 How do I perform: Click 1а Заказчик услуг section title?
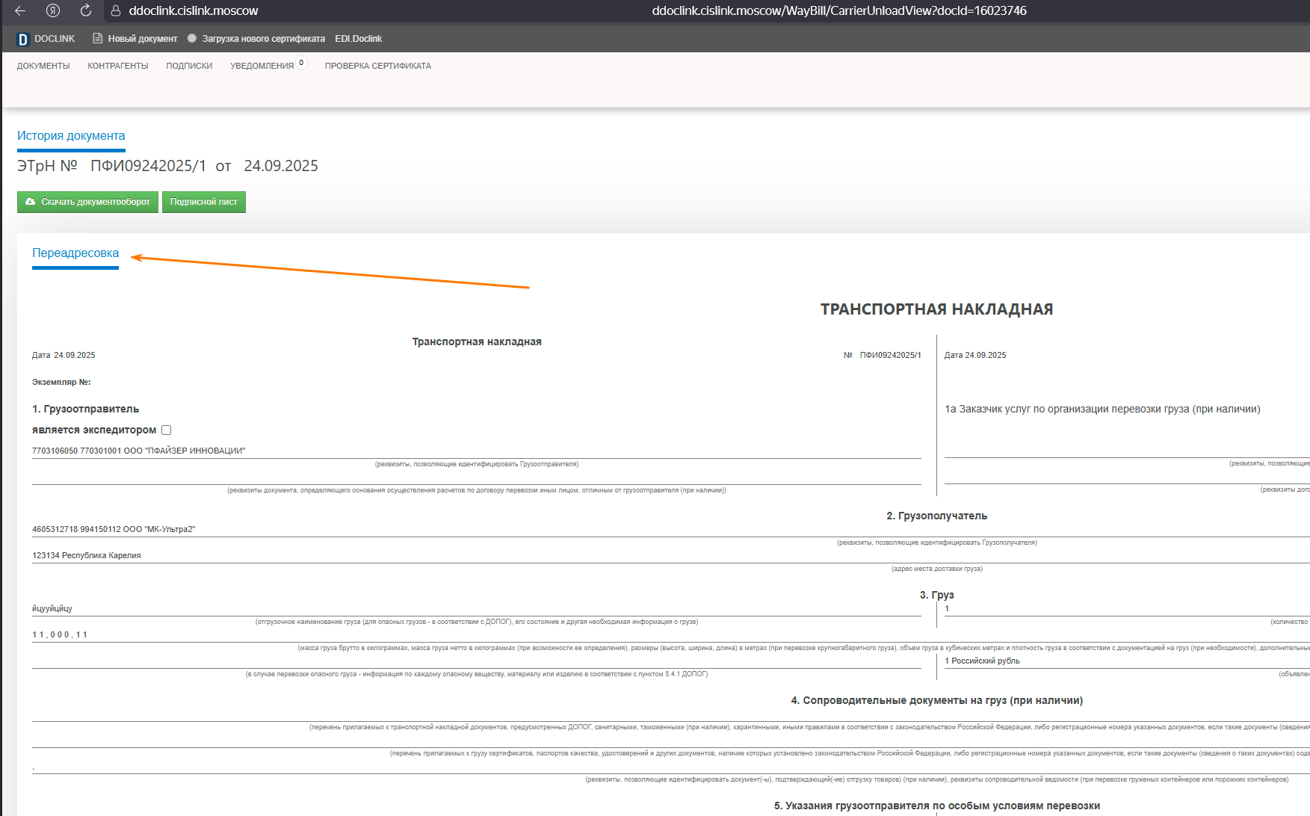coord(1102,409)
